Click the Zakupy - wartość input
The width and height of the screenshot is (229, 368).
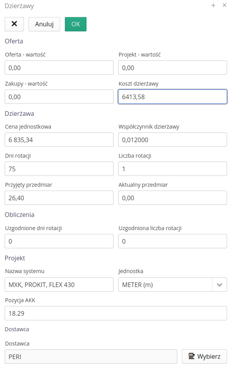point(59,97)
